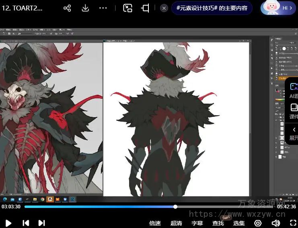Open the three-dot more options menu

pyautogui.click(x=103, y=8)
